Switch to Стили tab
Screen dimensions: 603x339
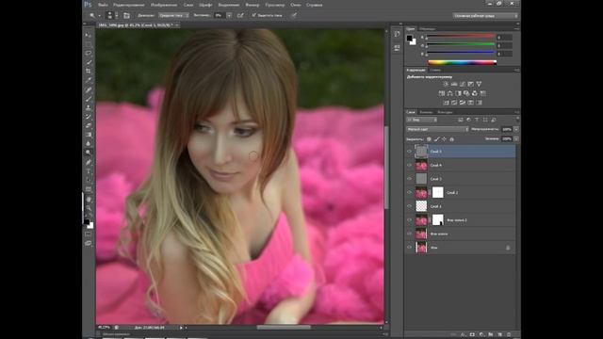(x=435, y=70)
